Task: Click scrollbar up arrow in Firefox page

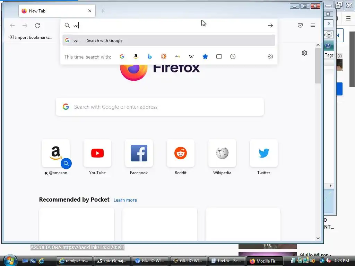Action: [x=318, y=45]
